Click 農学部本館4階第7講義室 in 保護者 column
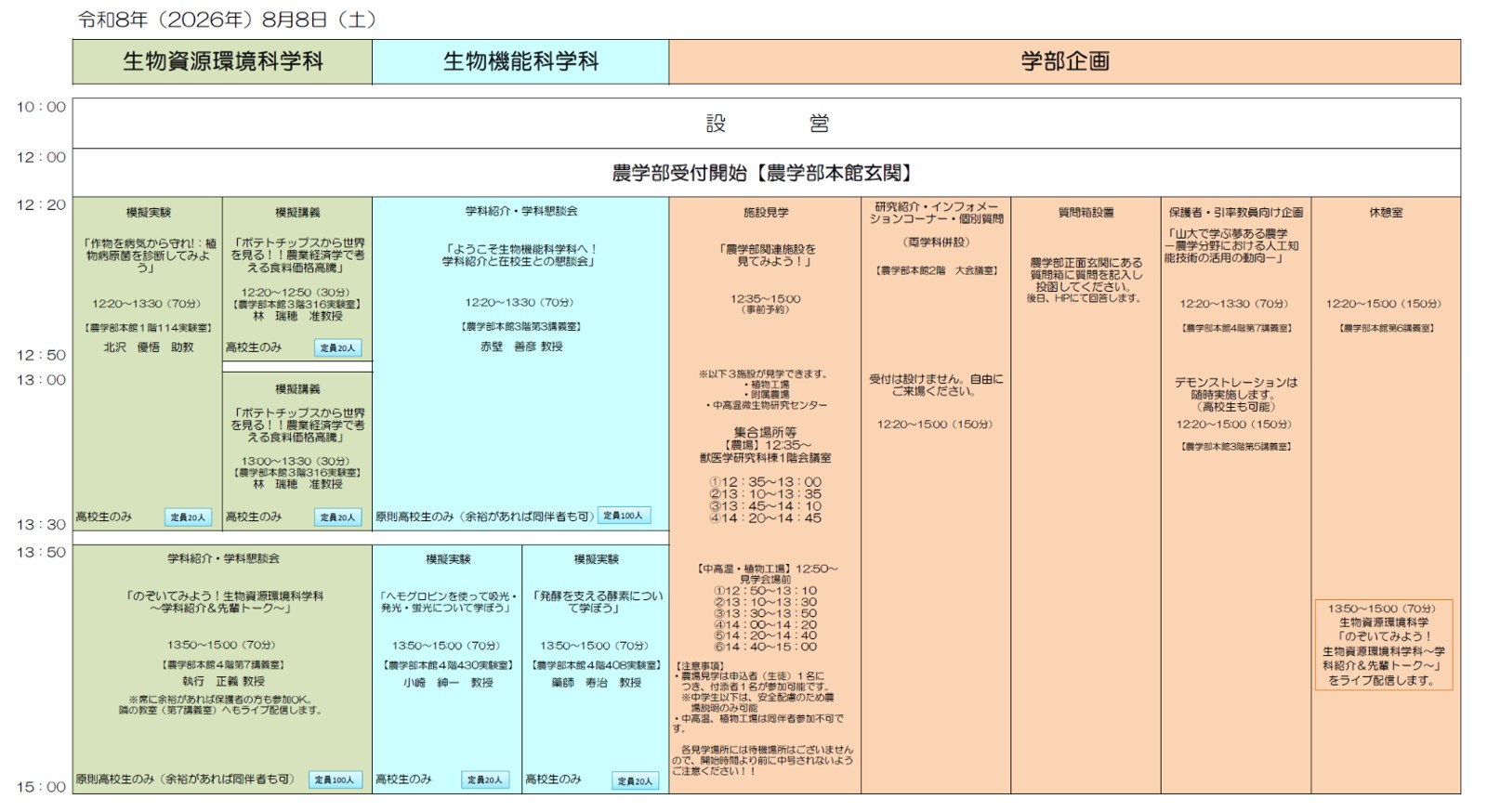This screenshot has height=812, width=1487. coord(1236,328)
